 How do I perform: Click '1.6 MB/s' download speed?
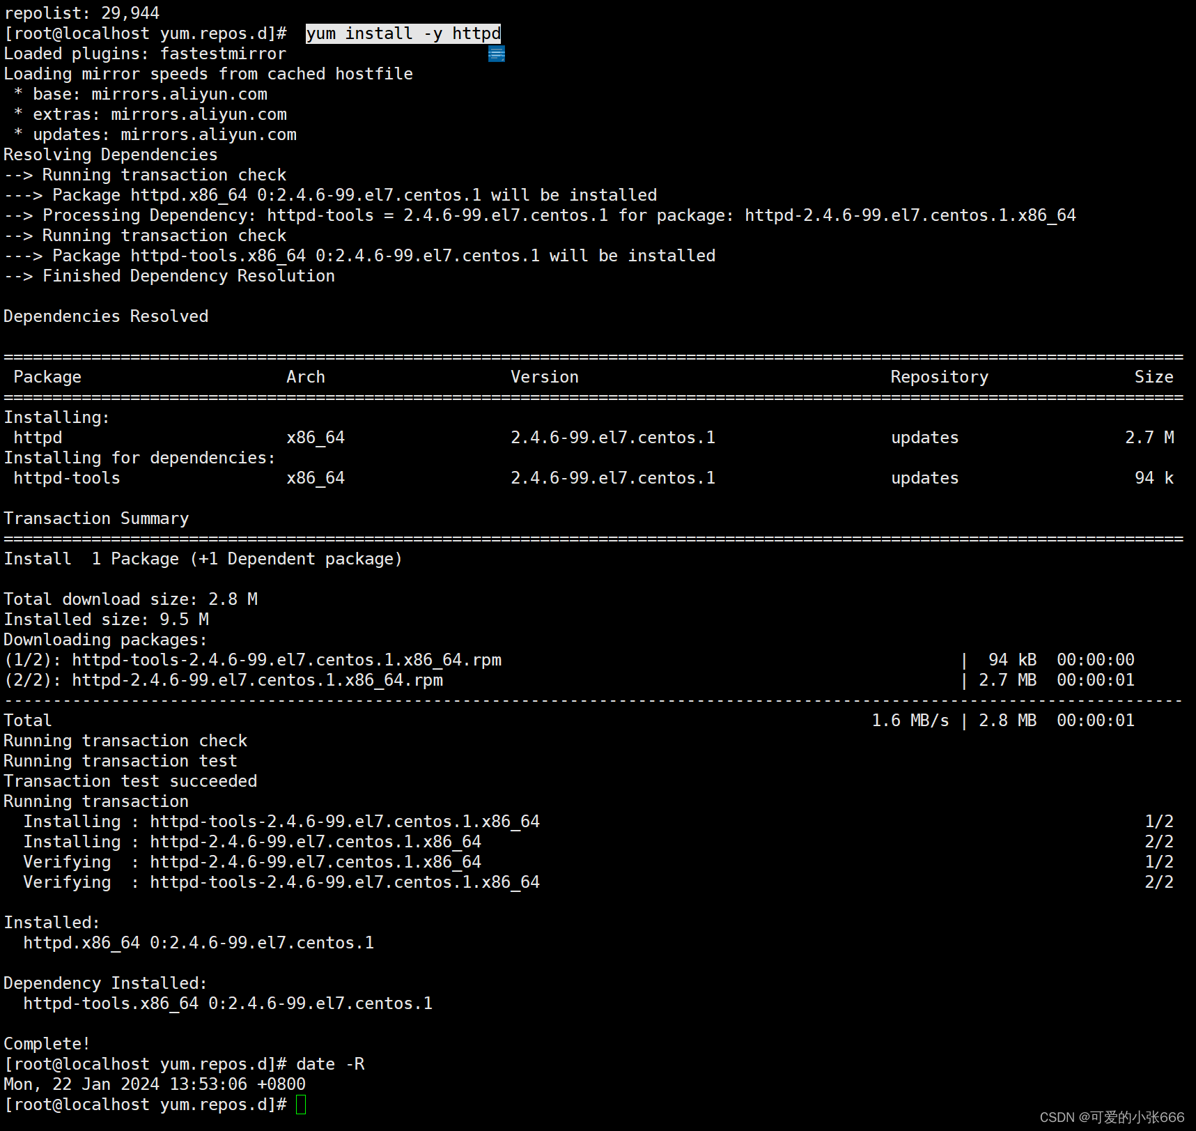tap(910, 721)
